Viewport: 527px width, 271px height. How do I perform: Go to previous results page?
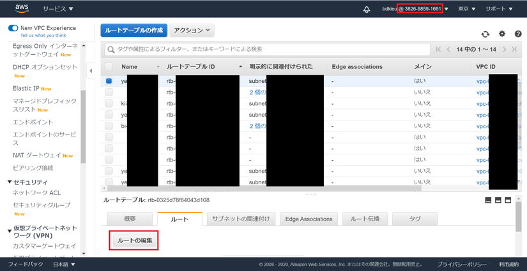click(x=448, y=49)
